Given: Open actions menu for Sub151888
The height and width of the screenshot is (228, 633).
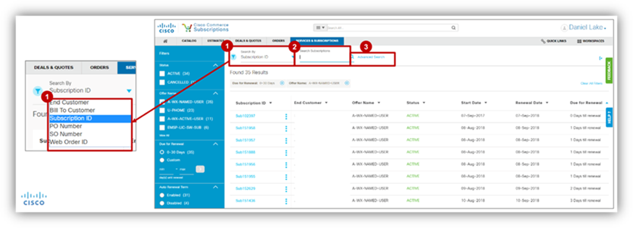Looking at the screenshot, I should (x=286, y=153).
